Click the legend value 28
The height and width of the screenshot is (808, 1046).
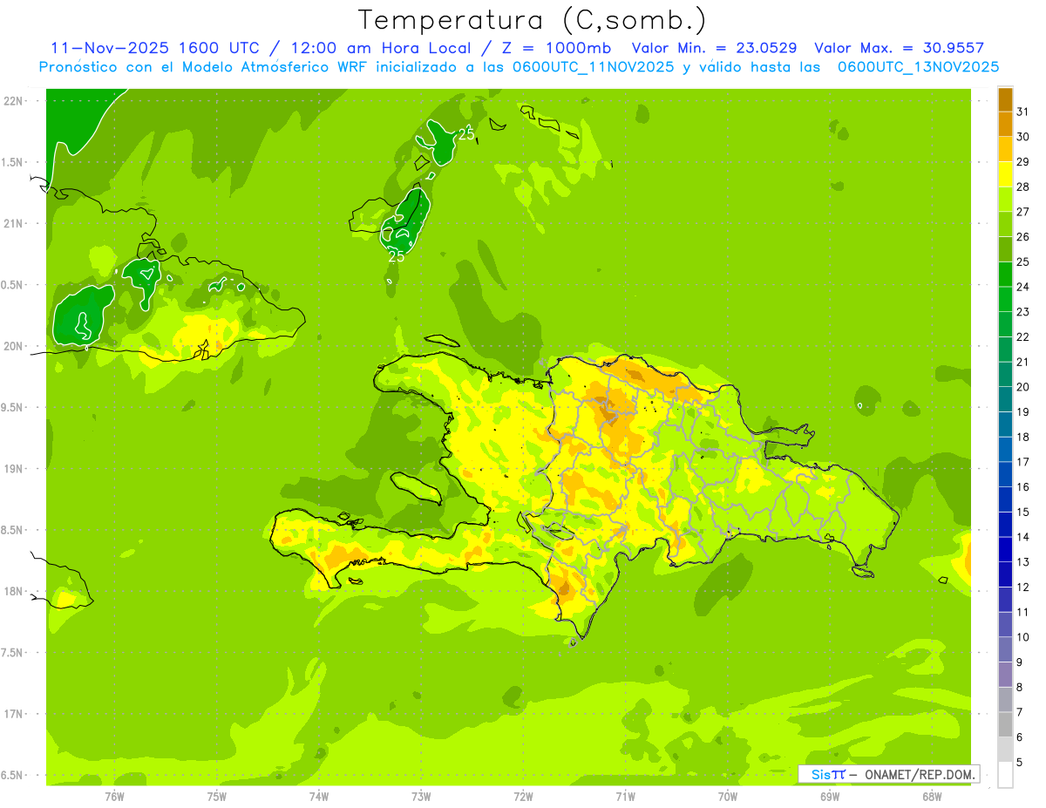coord(1022,187)
